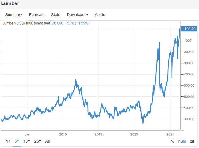Switch the chart to 10Y range
199x148 pixels.
[27, 141]
